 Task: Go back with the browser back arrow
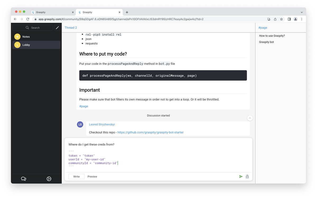click(15, 19)
